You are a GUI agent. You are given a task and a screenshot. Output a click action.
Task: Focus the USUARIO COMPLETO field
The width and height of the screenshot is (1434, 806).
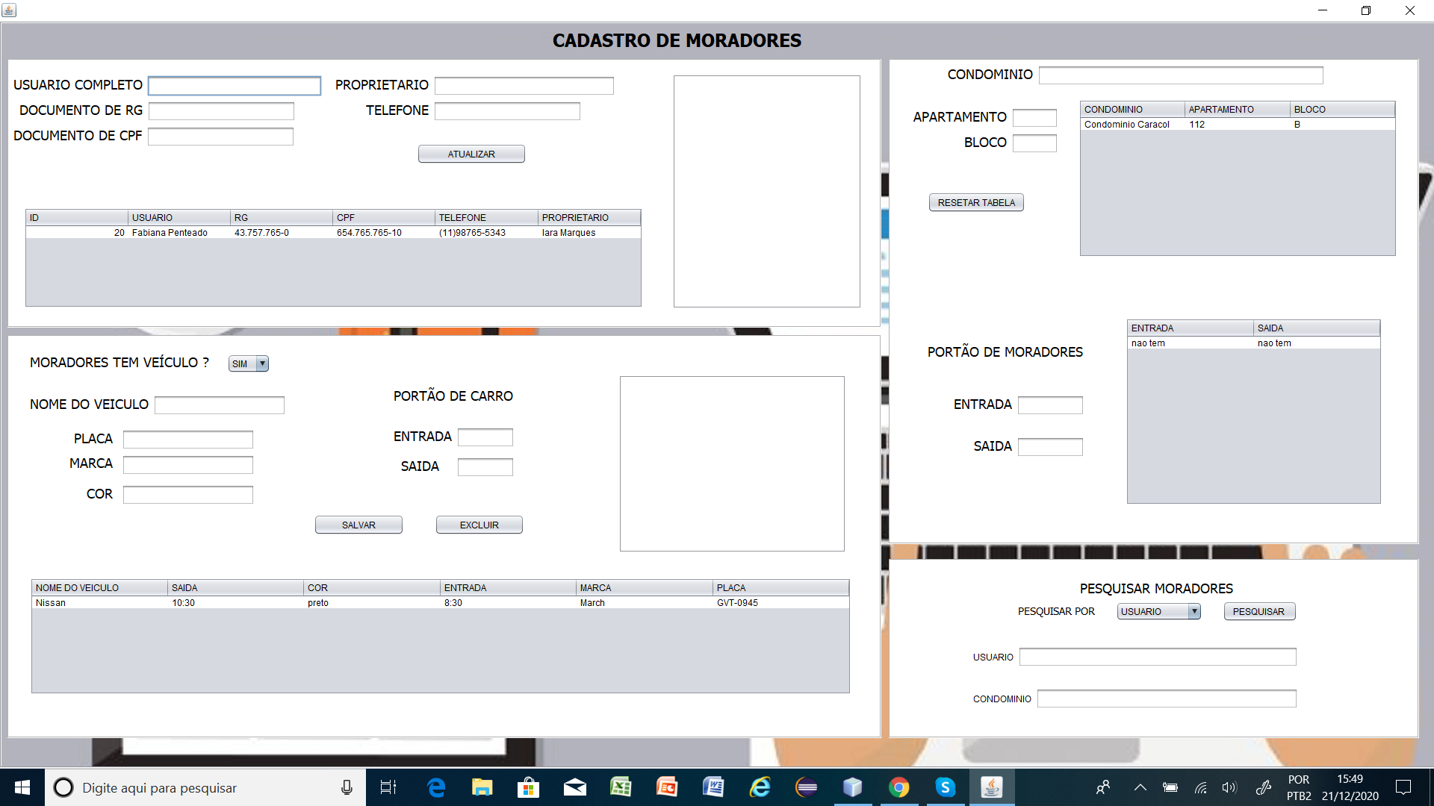point(235,86)
